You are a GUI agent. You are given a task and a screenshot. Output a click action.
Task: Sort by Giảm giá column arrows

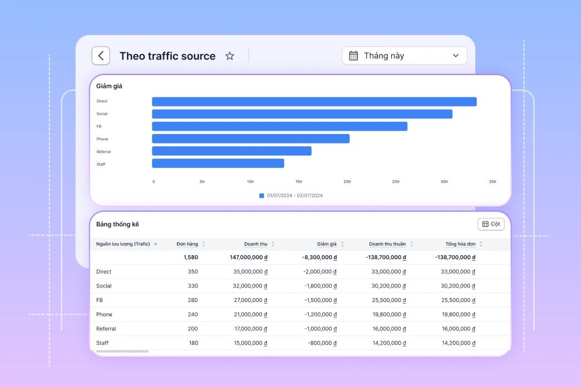[x=342, y=244]
